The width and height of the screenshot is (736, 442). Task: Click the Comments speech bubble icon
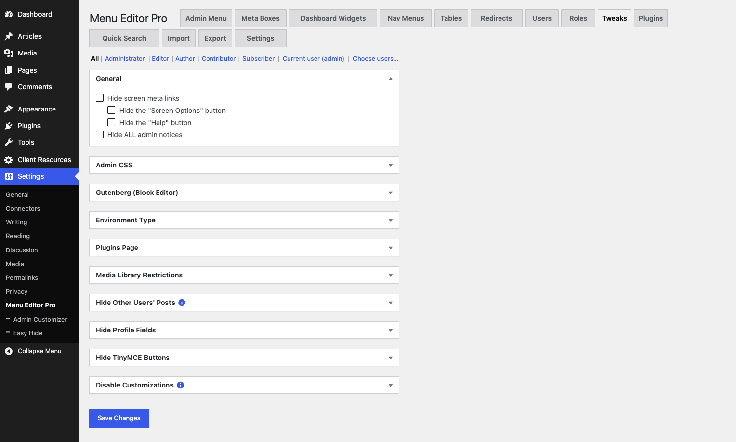9,87
